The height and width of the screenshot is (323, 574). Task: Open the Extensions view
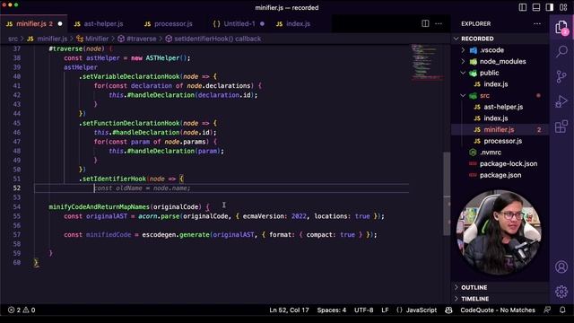(561, 127)
